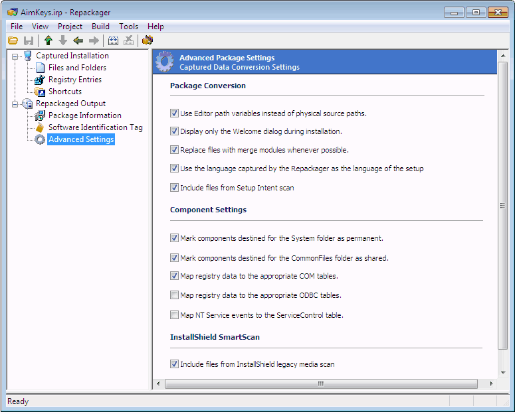Viewport: 515px width, 414px height.
Task: Click the Build package toolbar icon
Action: 113,40
